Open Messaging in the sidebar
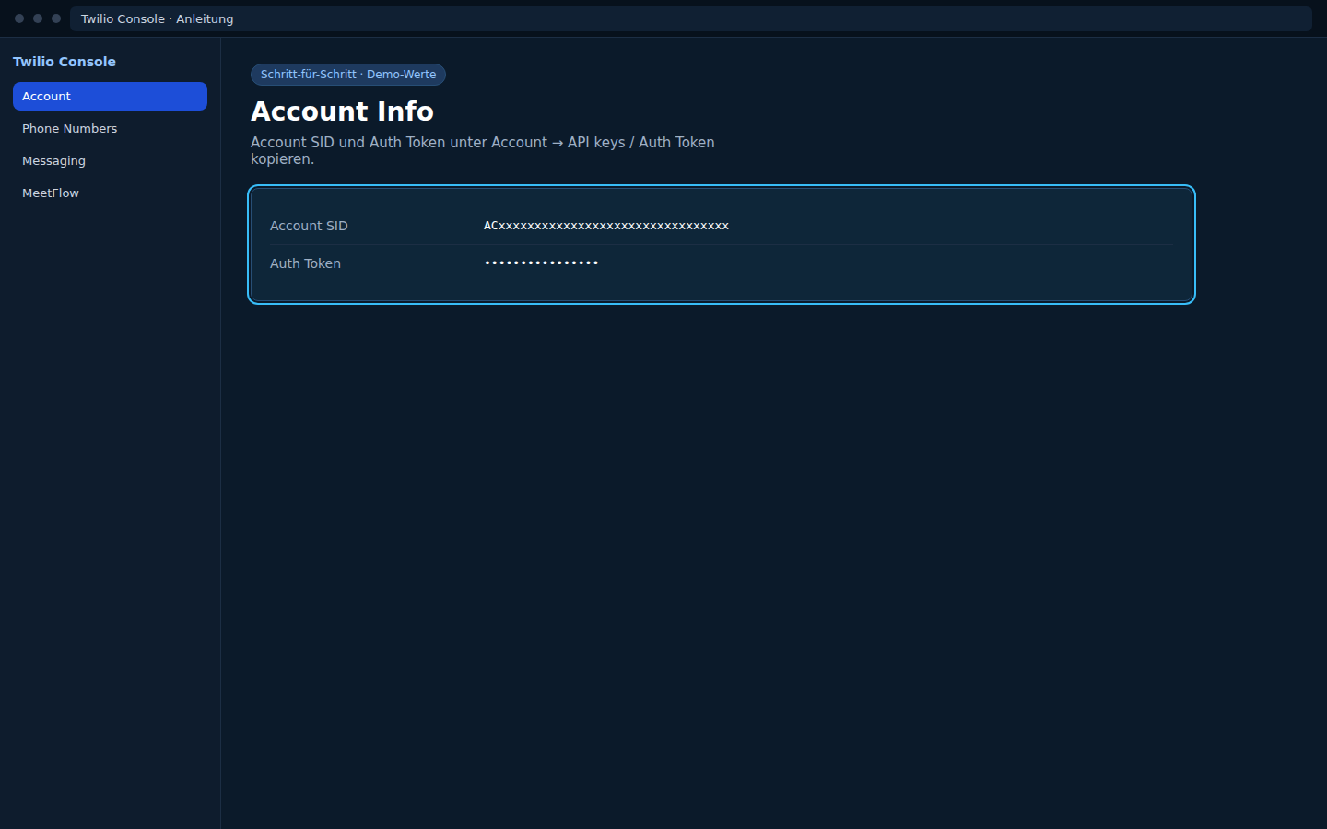Screen dimensions: 1327x829 (x=110, y=160)
